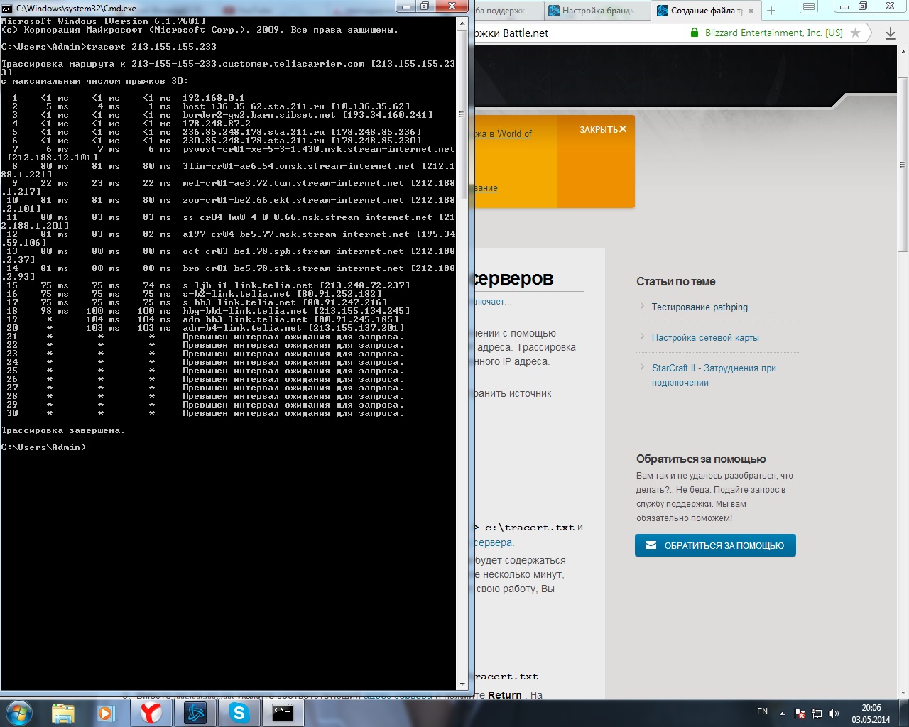909x727 pixels.
Task: Launch the media player taskbar icon
Action: tap(107, 713)
